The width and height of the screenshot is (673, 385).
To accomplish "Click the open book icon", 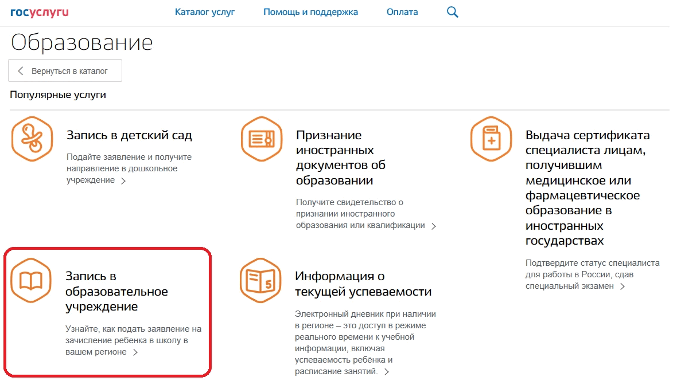I will click(x=31, y=280).
